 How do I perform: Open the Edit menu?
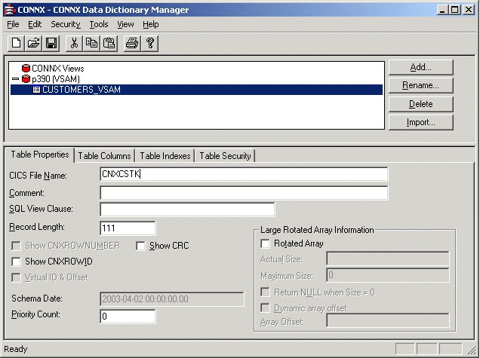pyautogui.click(x=35, y=24)
